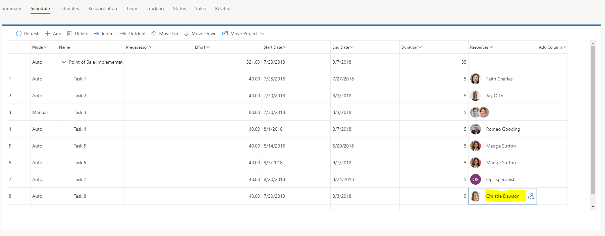Click the Move Up arrow icon
This screenshot has height=236, width=605.
point(154,34)
